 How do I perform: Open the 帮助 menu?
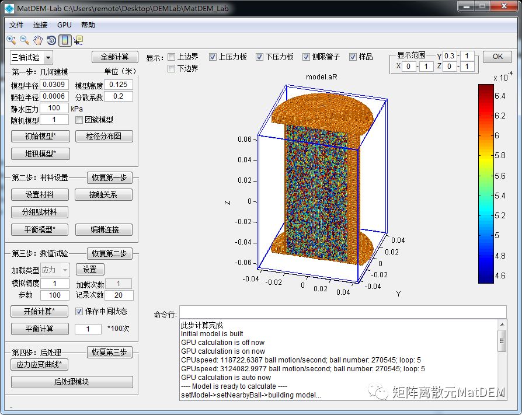coord(88,25)
